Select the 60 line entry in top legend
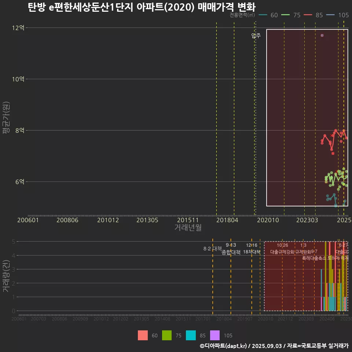The width and height of the screenshot is (352, 352). click(268, 15)
